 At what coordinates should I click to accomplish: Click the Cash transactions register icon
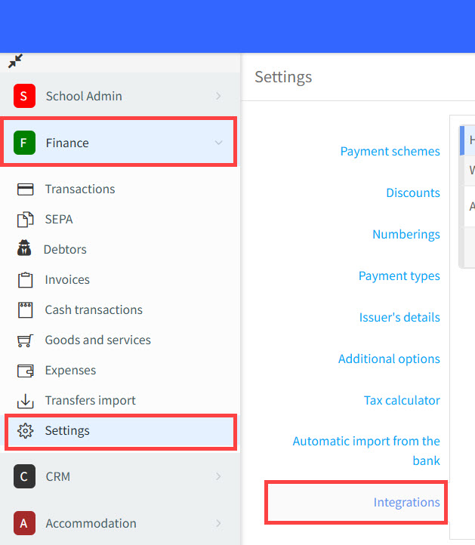(x=26, y=309)
